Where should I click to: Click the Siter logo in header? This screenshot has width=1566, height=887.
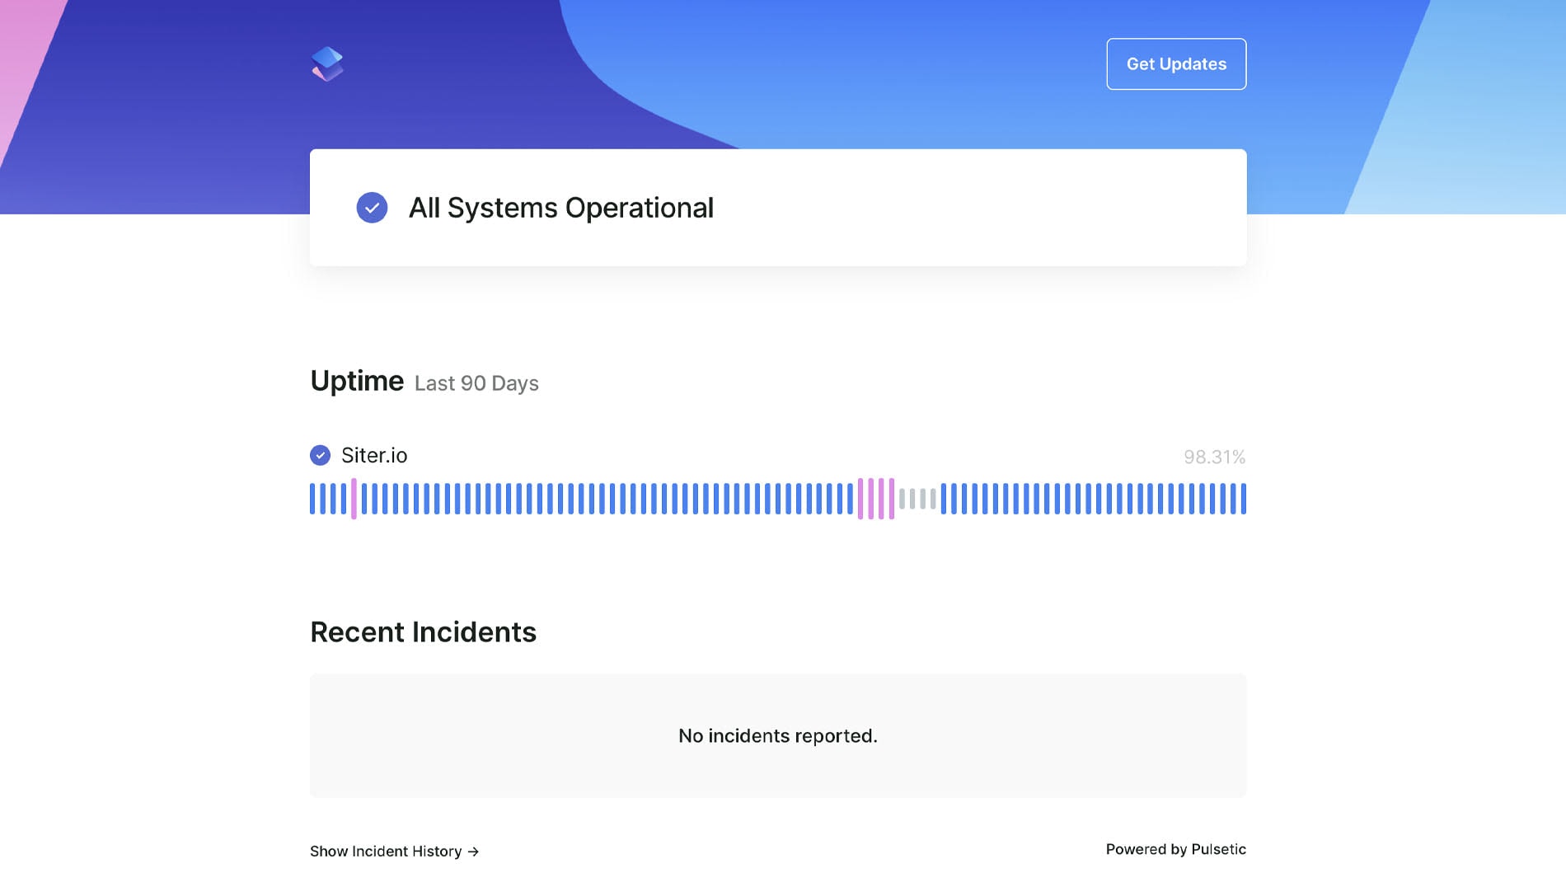point(327,64)
